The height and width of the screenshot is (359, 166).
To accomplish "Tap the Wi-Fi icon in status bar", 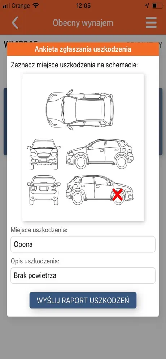I will tap(35, 5).
